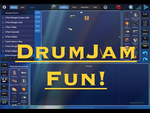This screenshot has height=113, width=150.
Task: Adjust the 2 dB Pad Vol control
Action: tap(4, 66)
